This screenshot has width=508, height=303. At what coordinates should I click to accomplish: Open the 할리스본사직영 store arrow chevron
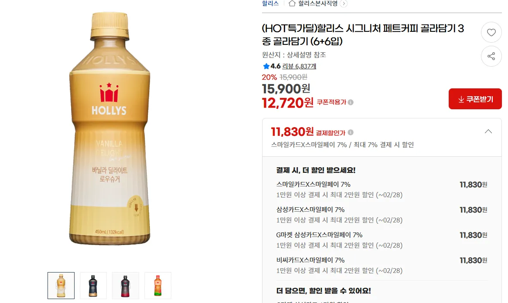pos(344,4)
